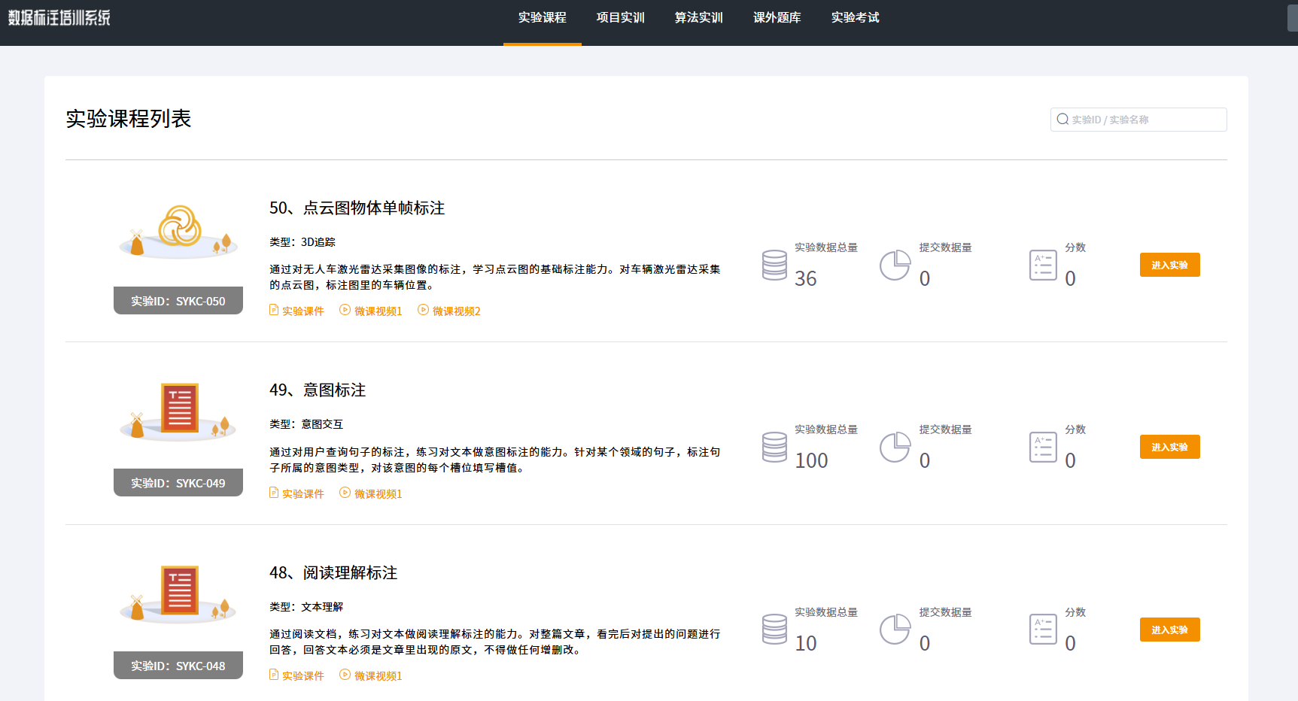Open the title 48、阅读理解标注
1298x701 pixels.
click(333, 573)
